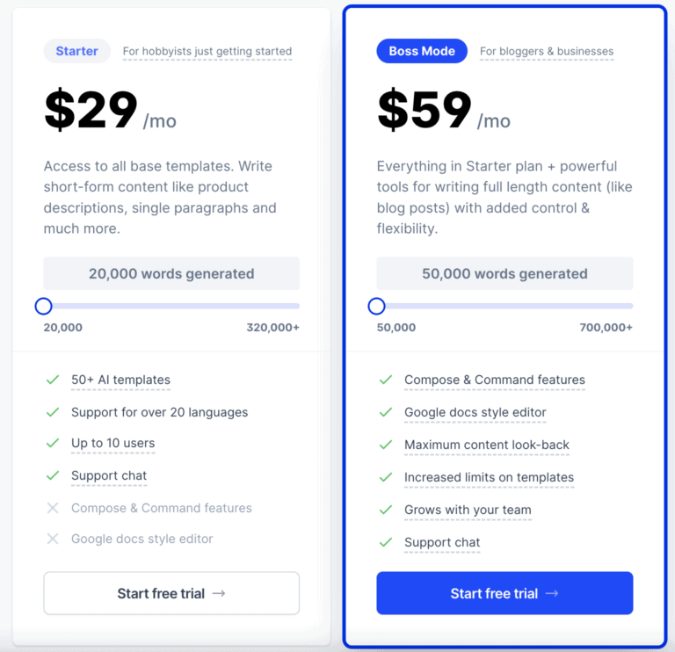Click the X icon beside Starter Google docs style editor
Image resolution: width=675 pixels, height=652 pixels.
click(x=52, y=539)
